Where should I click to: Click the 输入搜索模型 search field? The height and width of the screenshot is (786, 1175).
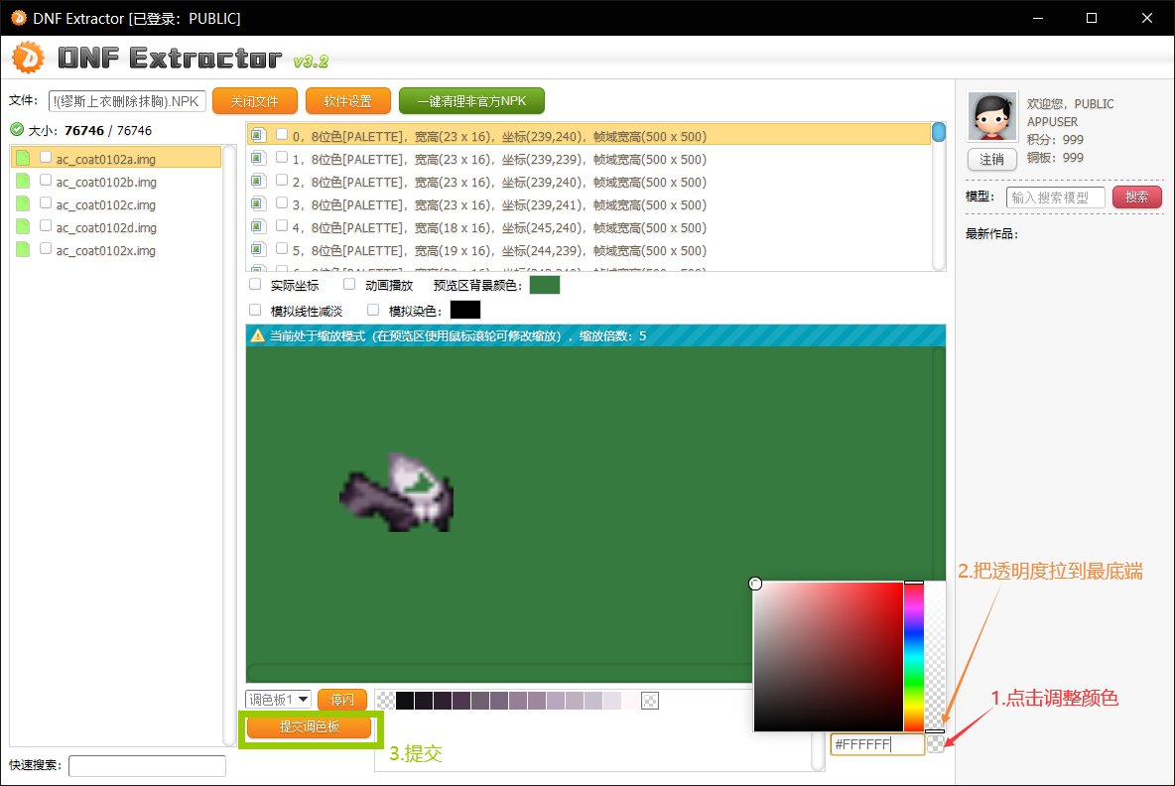pyautogui.click(x=1055, y=197)
